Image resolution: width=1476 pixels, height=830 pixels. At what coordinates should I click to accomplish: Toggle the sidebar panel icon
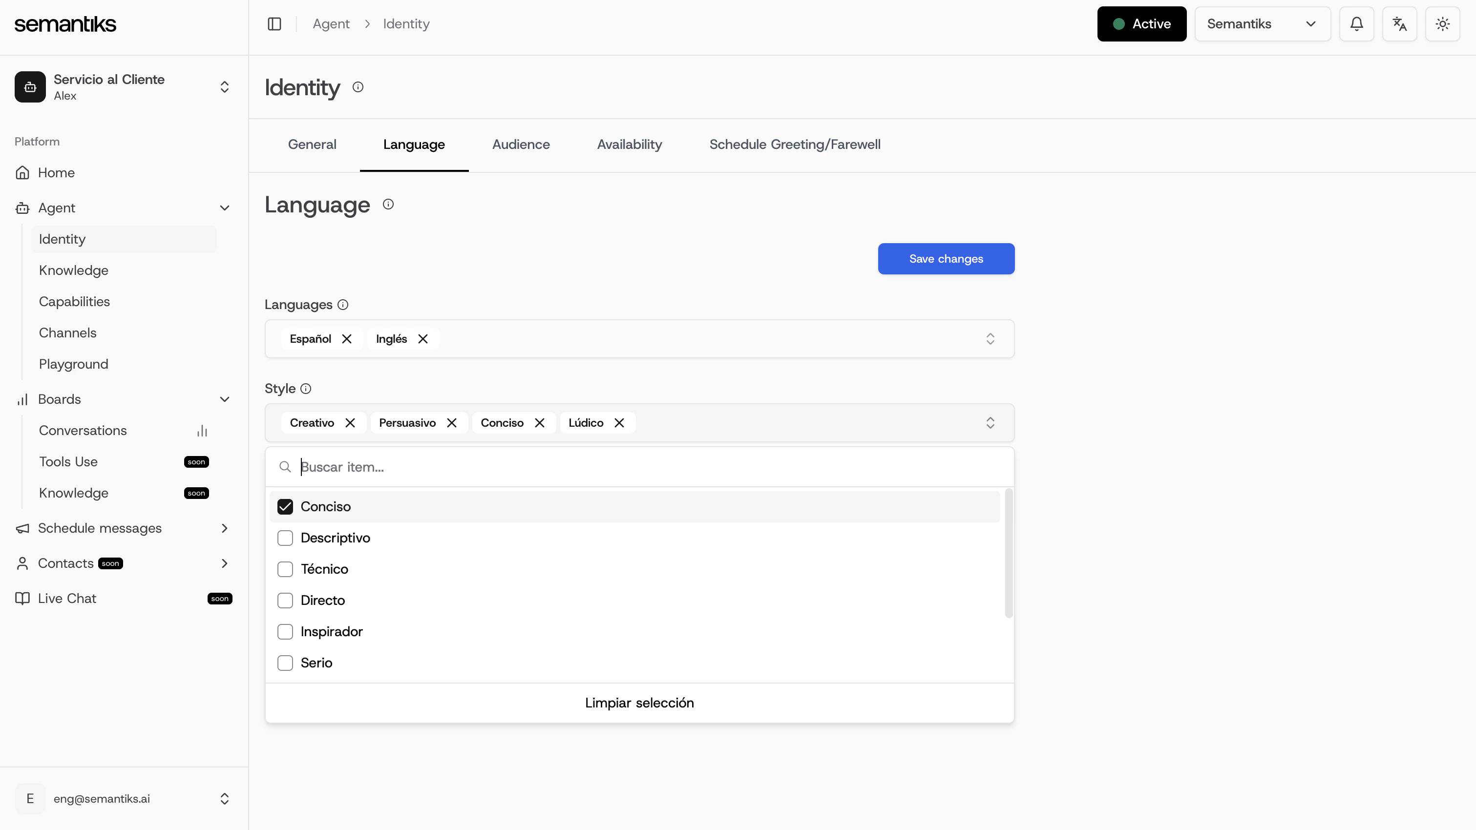[274, 24]
